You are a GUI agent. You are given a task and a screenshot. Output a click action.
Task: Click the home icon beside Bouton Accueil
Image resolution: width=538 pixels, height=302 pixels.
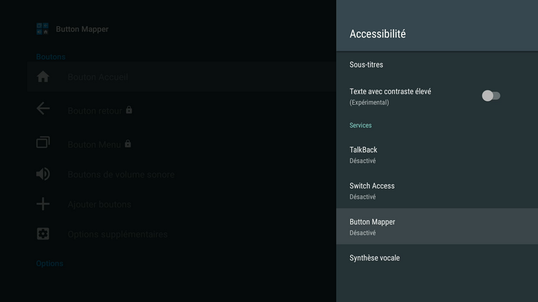(43, 77)
